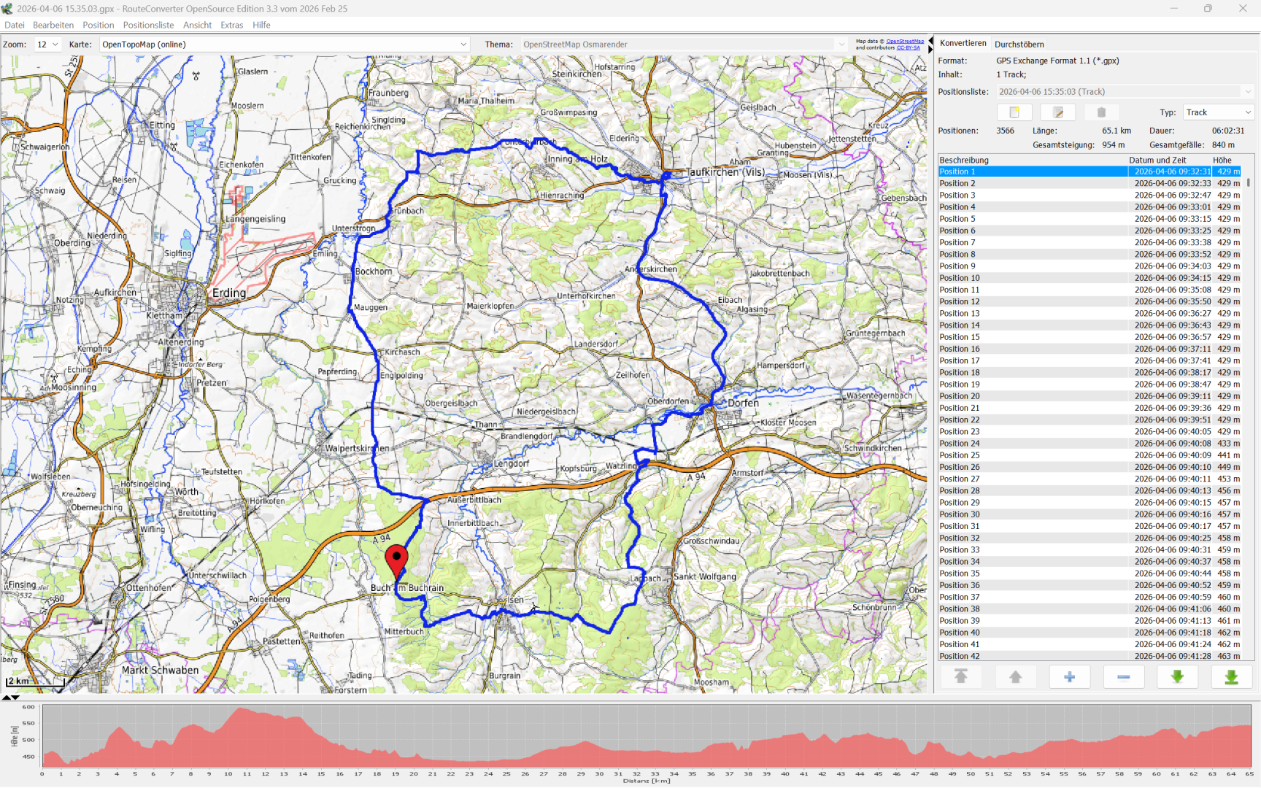
Task: Open the Positionsliste menu
Action: click(x=148, y=25)
